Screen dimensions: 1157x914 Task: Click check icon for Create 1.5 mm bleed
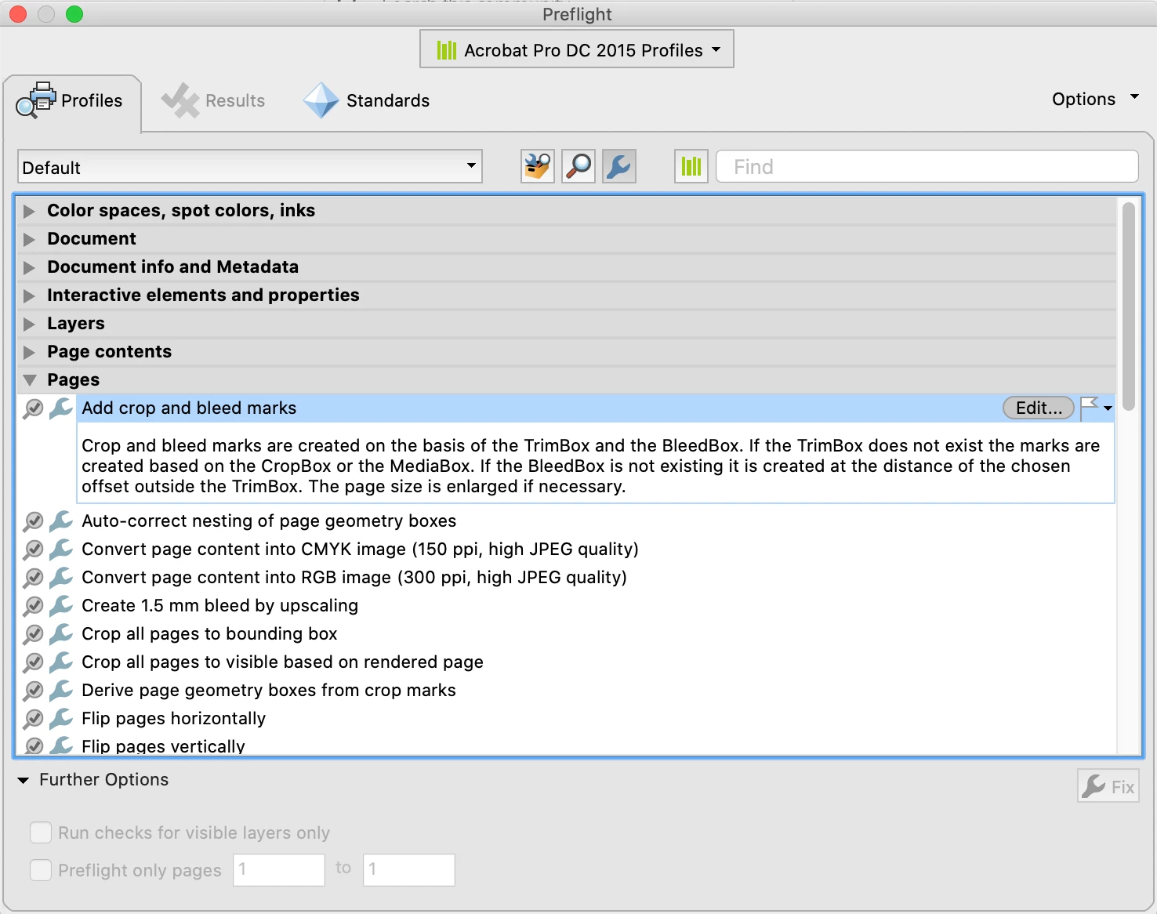click(x=33, y=606)
